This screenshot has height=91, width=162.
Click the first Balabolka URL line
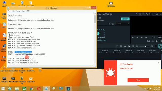tap(31, 20)
